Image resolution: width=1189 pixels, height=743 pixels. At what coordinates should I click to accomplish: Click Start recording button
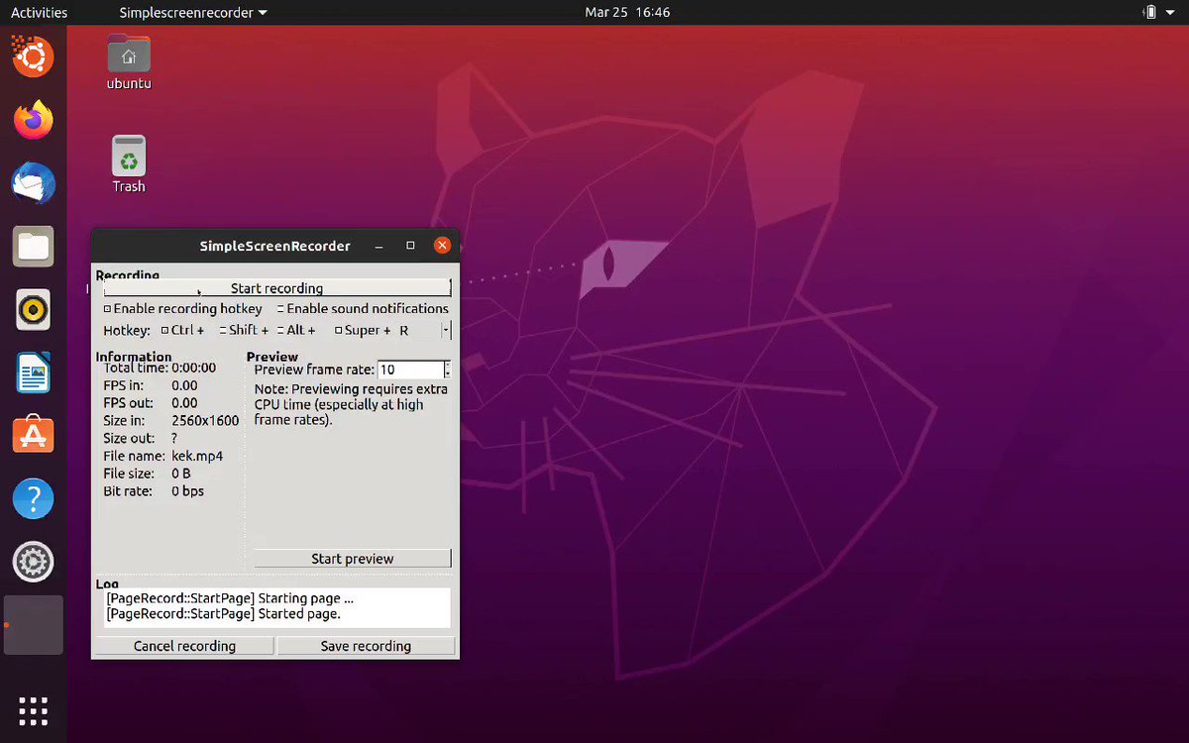pyautogui.click(x=277, y=288)
